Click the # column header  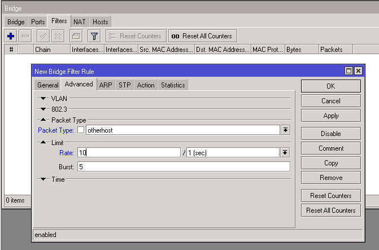point(11,50)
